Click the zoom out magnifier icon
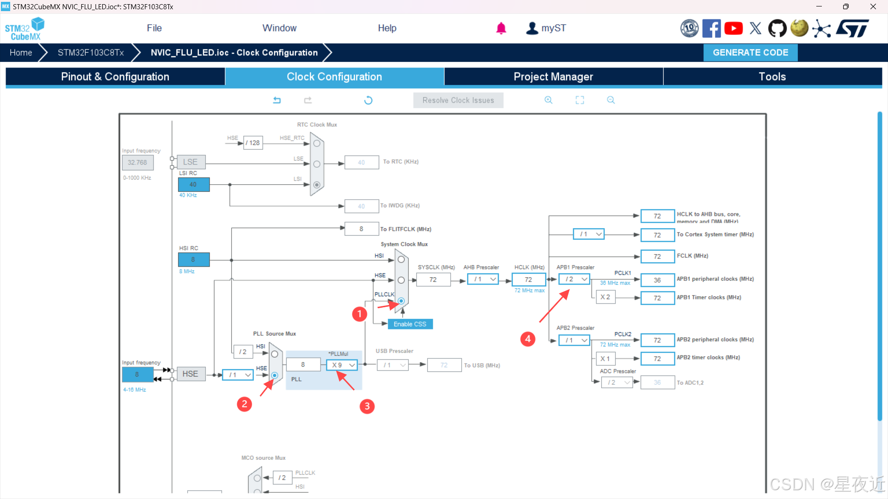The height and width of the screenshot is (499, 888). click(610, 100)
